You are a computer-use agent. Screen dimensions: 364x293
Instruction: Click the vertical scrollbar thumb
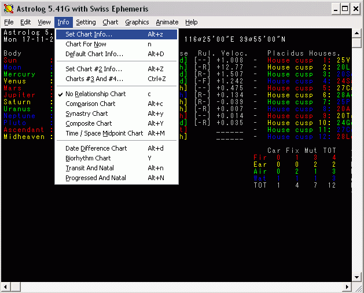[356, 43]
